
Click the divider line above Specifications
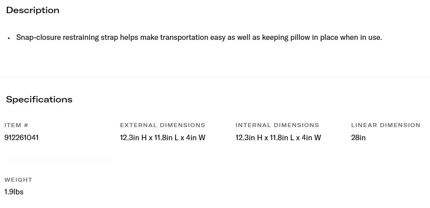pos(215,77)
